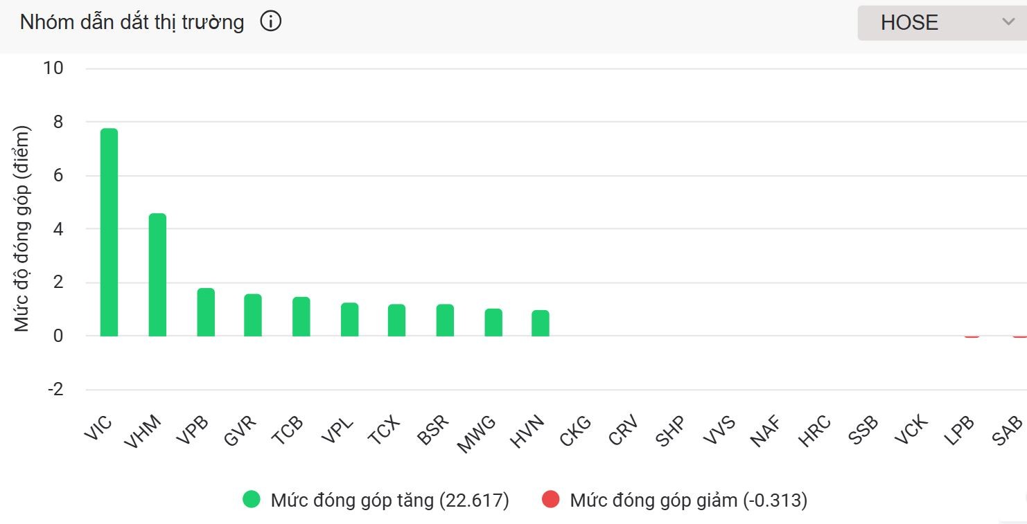Click the red legend circle
Screen dimensions: 1027x524
click(x=550, y=500)
